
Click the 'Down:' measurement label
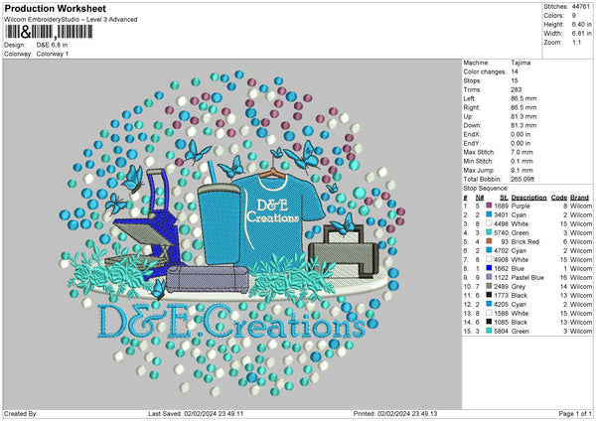coord(472,125)
